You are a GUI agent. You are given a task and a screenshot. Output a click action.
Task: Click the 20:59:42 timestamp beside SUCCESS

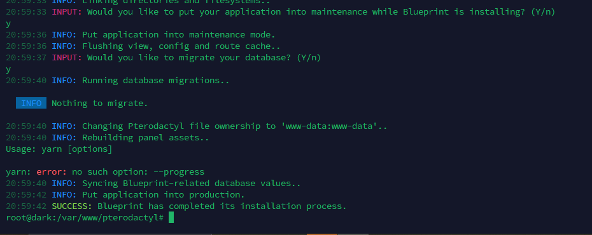pyautogui.click(x=26, y=206)
